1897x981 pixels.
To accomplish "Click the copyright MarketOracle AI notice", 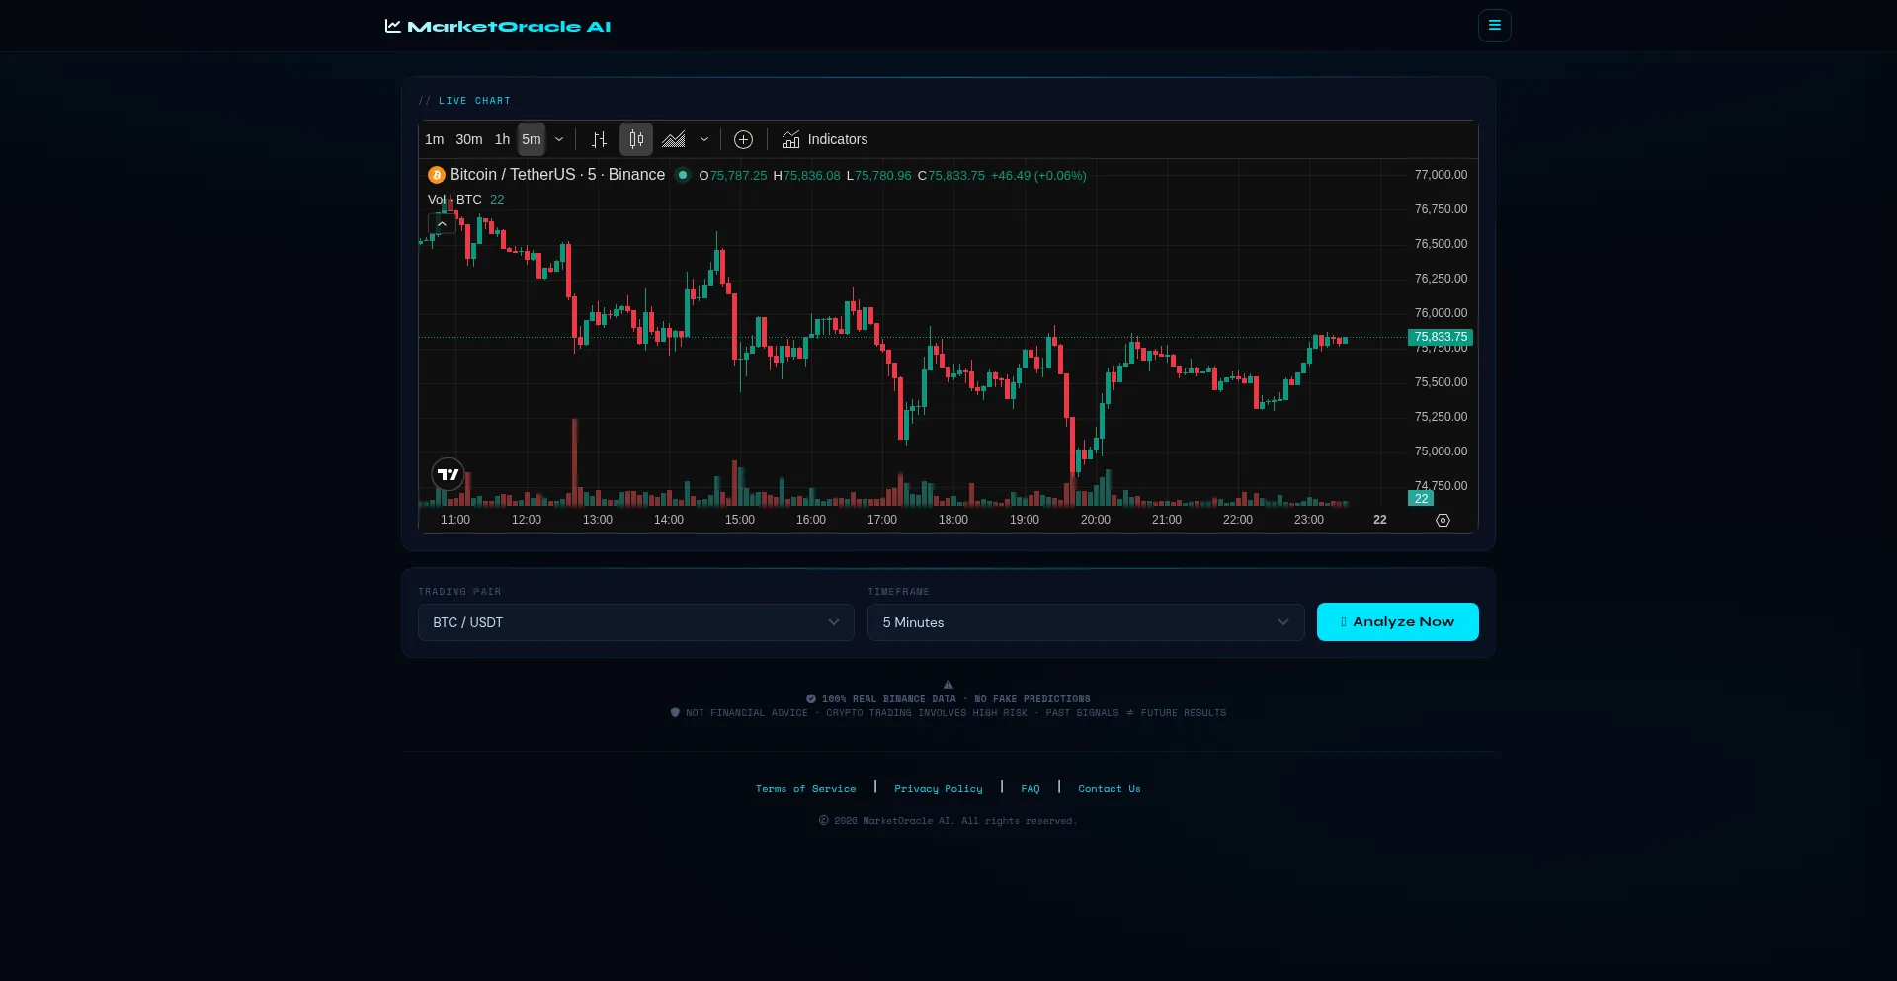I will pyautogui.click(x=948, y=821).
